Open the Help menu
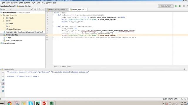 55,3
